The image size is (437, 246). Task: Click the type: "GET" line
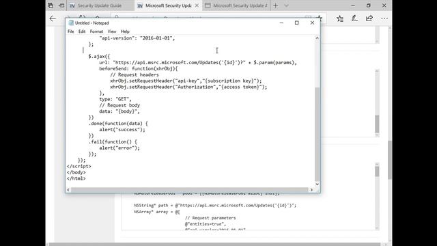coord(115,99)
